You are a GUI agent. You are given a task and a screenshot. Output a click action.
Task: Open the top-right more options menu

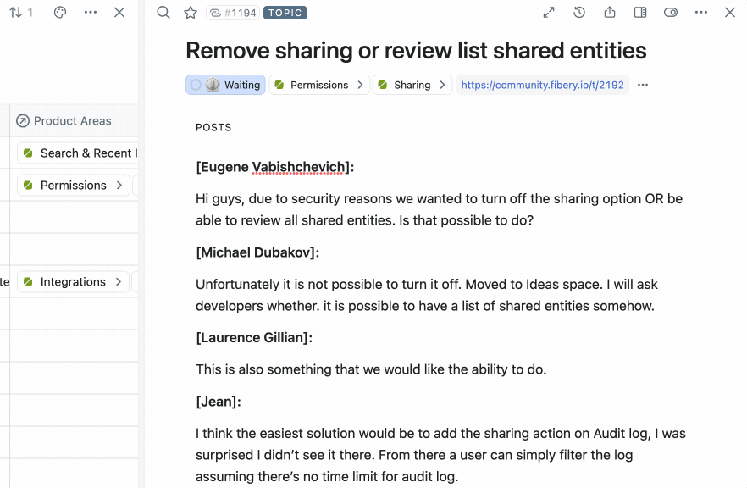pos(701,13)
